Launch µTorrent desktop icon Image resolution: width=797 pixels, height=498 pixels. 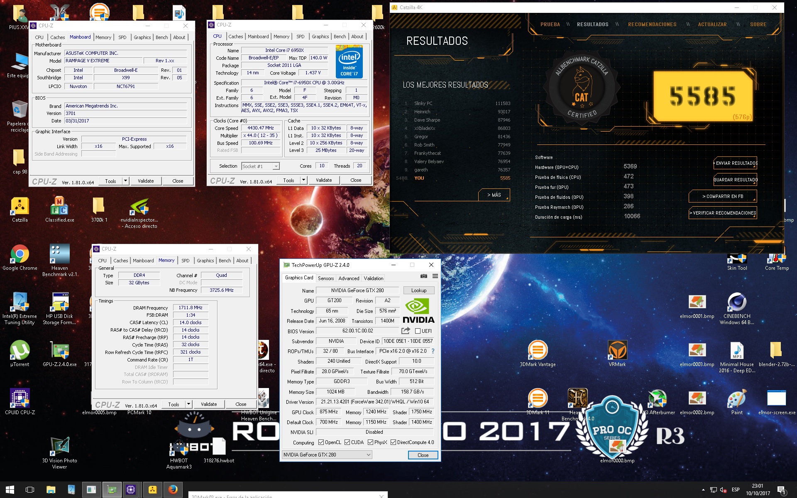tap(20, 354)
